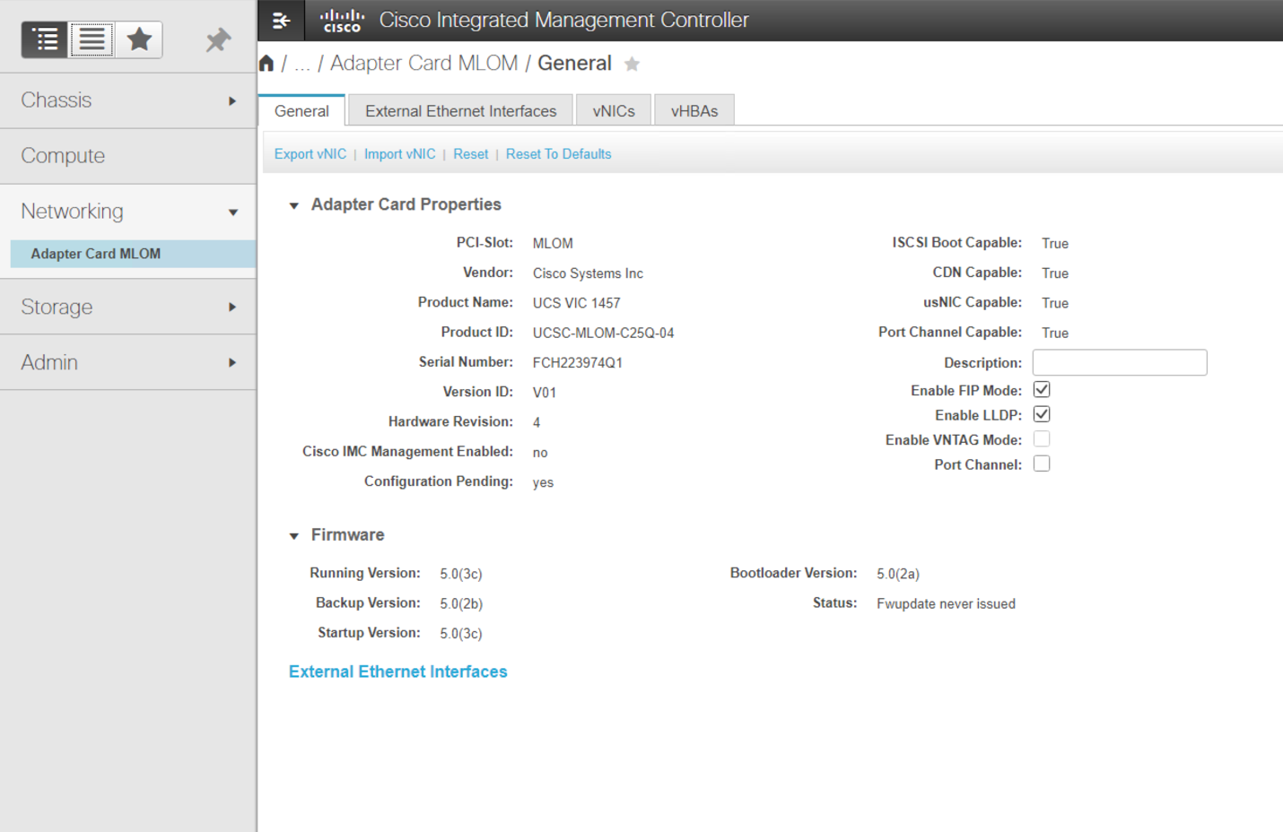Click the breadcrumb ellipsis
1283x832 pixels.
[x=302, y=64]
